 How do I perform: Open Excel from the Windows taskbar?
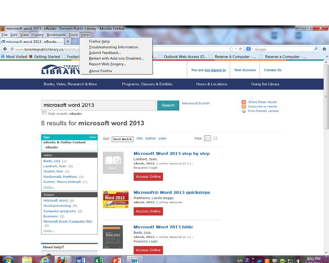99,260
